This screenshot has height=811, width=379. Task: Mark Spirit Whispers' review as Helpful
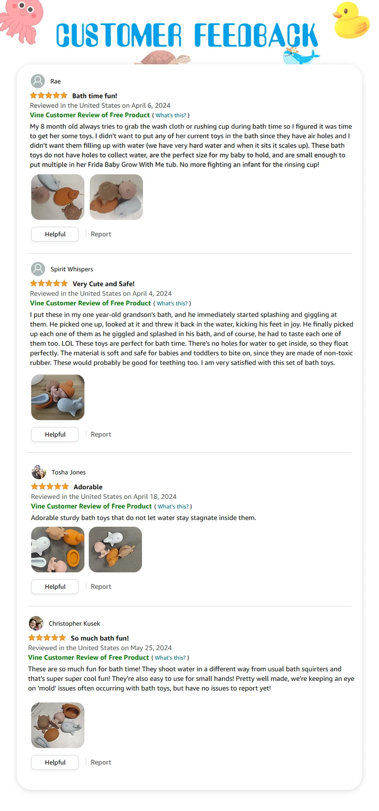coord(55,434)
